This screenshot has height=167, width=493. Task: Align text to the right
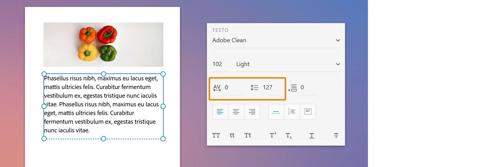point(252,112)
